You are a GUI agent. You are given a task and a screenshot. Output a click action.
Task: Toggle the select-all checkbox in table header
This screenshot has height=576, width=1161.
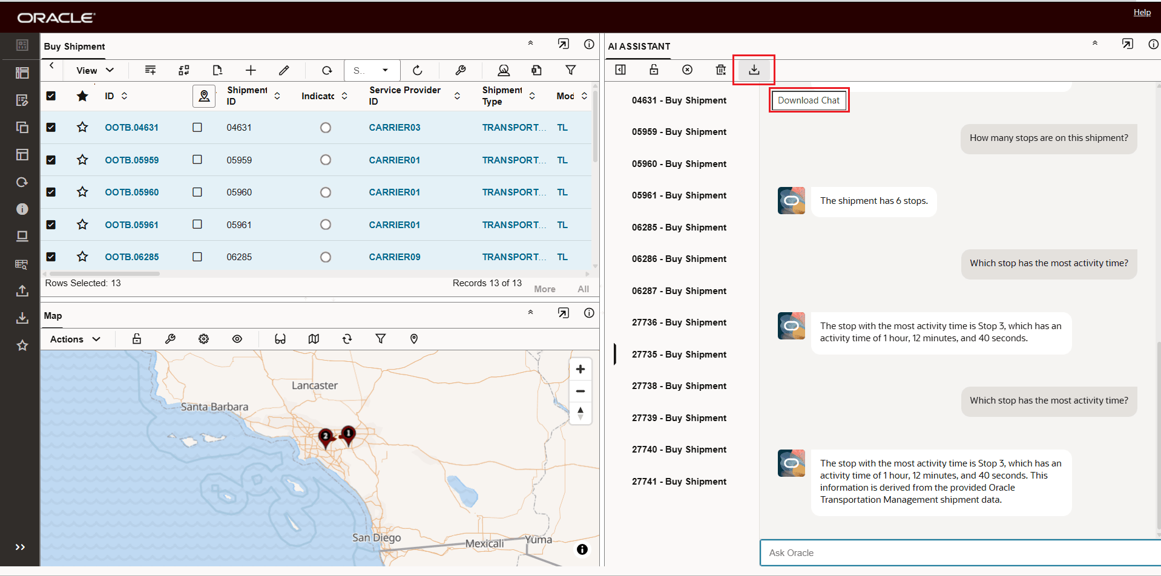(x=51, y=96)
